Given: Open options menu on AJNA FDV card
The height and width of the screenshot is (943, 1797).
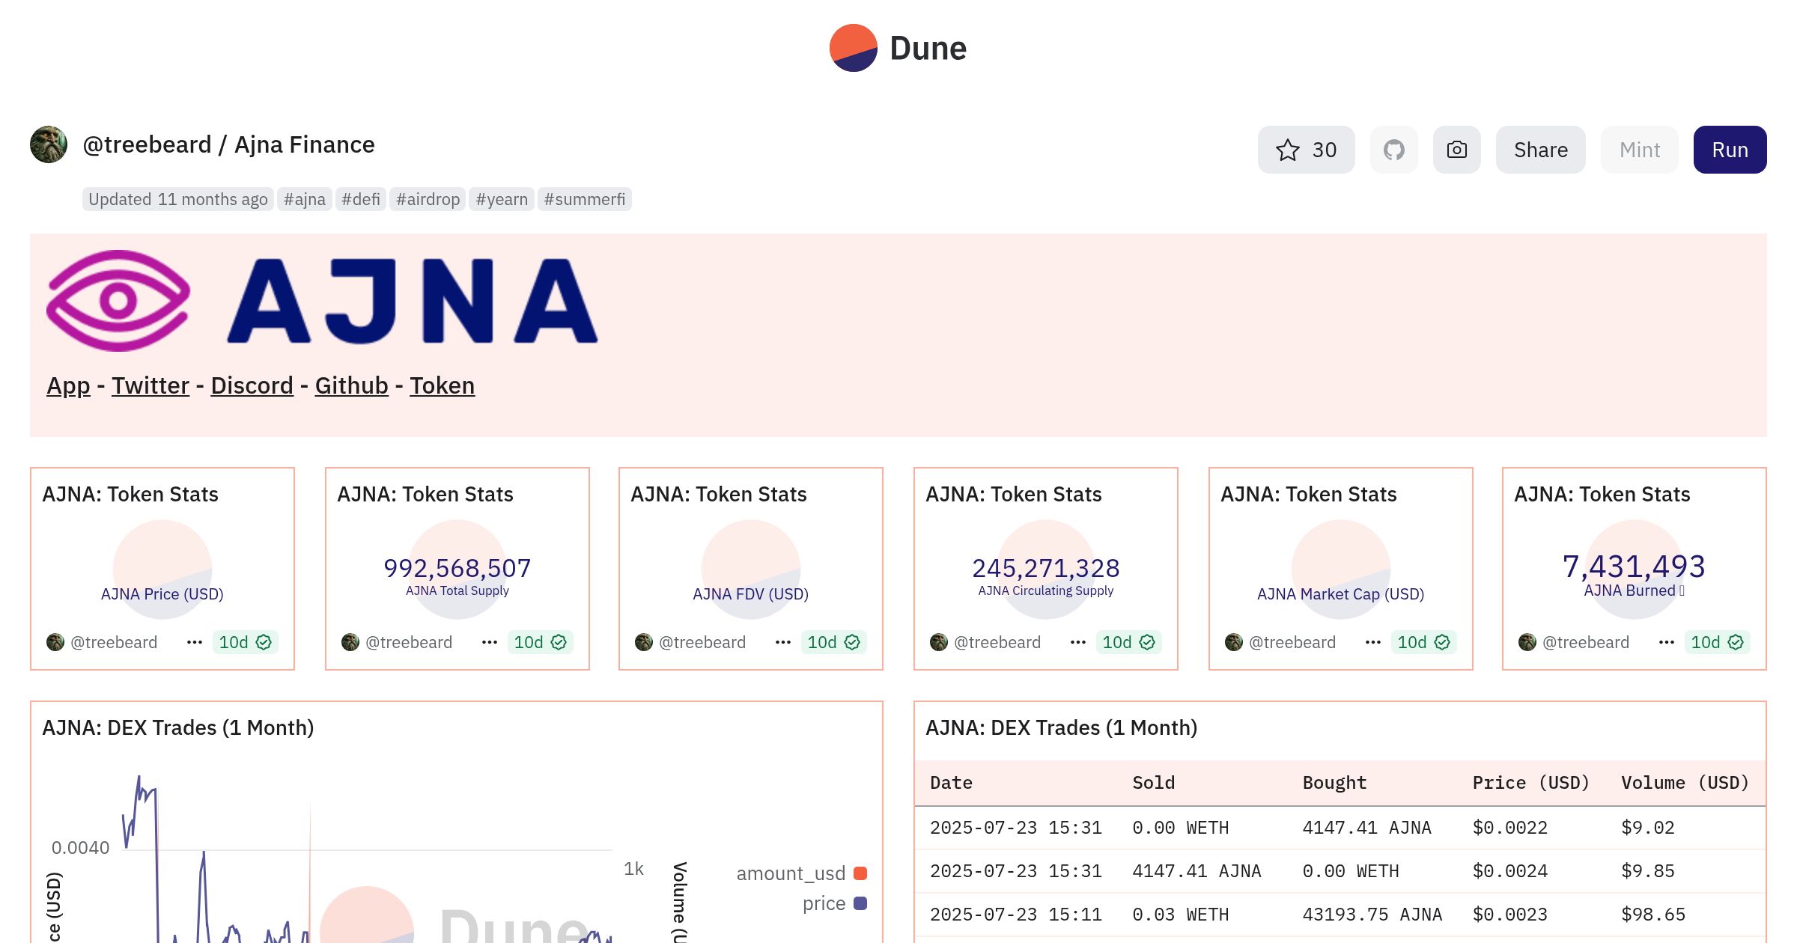Looking at the screenshot, I should [783, 642].
